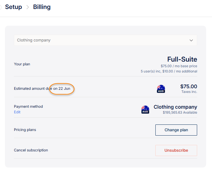Click AUD flag icon beside $75.00
The image size is (212, 174).
pos(161,89)
